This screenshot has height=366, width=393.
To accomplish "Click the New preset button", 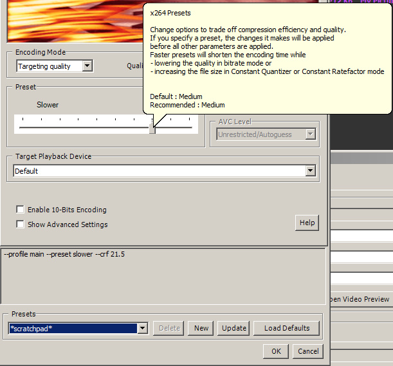I will pyautogui.click(x=201, y=328).
